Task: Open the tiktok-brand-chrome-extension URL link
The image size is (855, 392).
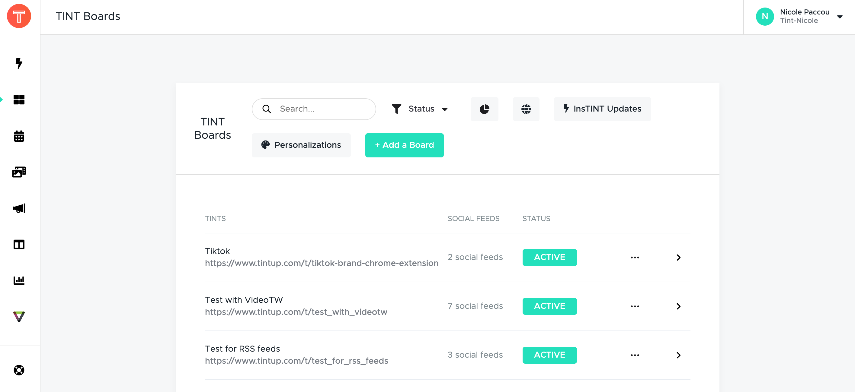Action: tap(321, 263)
